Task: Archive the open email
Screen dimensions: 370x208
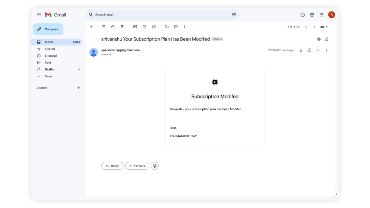Action: (x=103, y=27)
